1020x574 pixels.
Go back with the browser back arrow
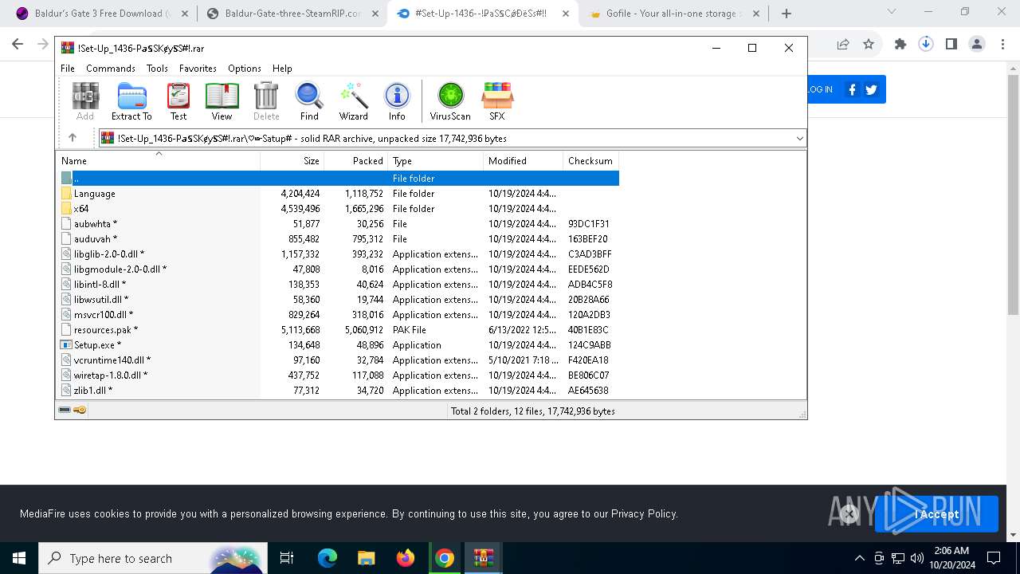[18, 45]
